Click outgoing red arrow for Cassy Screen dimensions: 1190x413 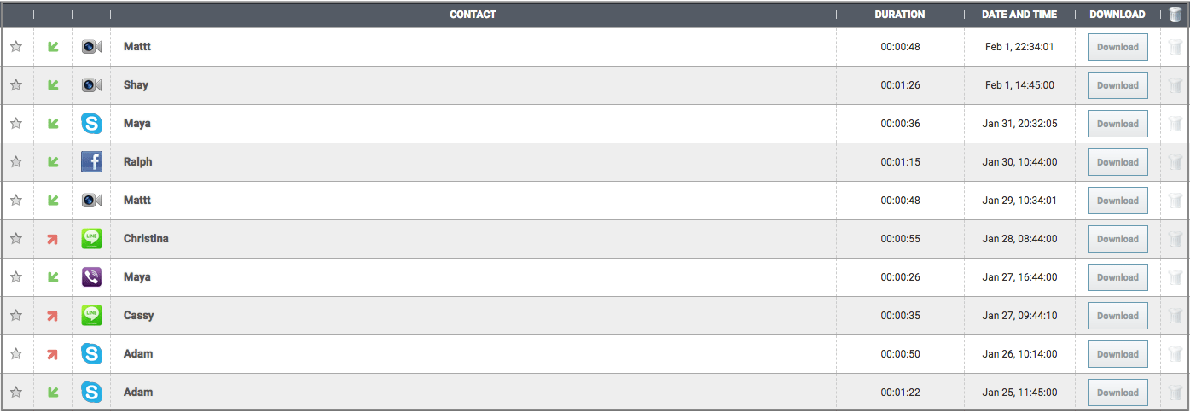click(53, 316)
